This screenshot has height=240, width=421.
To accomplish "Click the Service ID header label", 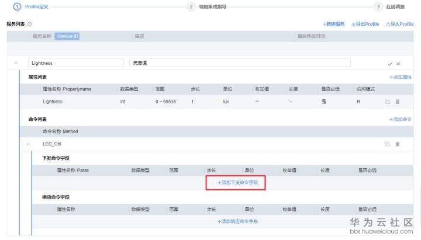I will point(67,36).
